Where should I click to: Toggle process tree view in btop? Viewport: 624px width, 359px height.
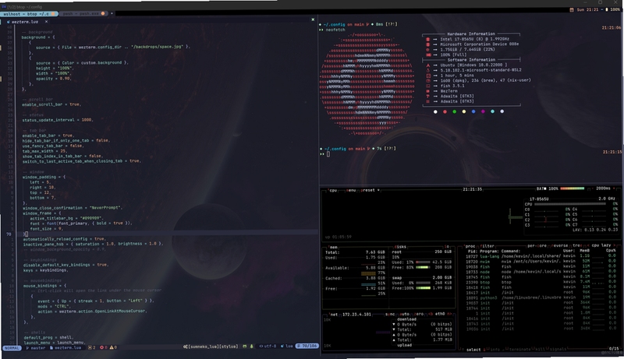pyautogui.click(x=576, y=246)
